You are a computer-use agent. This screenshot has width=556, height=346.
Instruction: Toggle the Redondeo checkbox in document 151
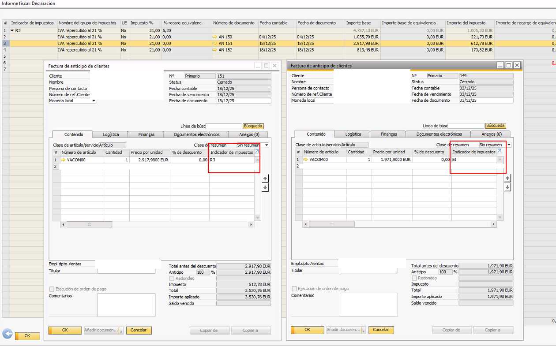pos(172,279)
